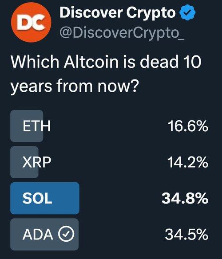Click the 16.6% result for ETH
Image resolution: width=222 pixels, height=259 pixels.
[188, 126]
